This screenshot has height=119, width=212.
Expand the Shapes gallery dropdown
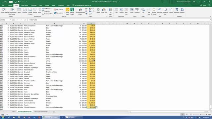point(35,14)
